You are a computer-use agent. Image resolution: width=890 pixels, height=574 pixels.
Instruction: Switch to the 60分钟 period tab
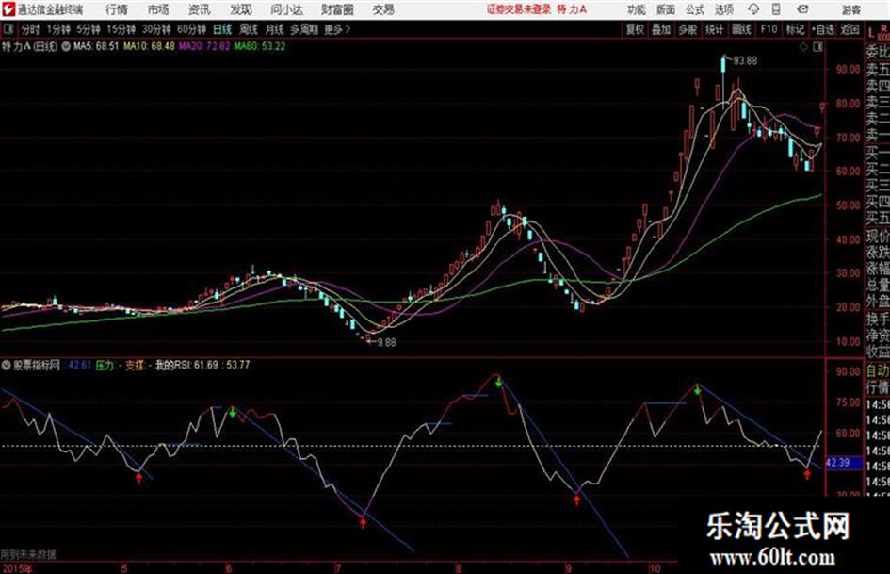(x=191, y=29)
